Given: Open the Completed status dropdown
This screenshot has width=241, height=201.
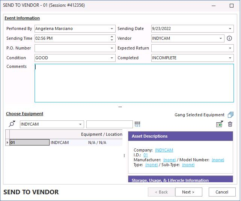Looking at the screenshot, I should (230, 58).
